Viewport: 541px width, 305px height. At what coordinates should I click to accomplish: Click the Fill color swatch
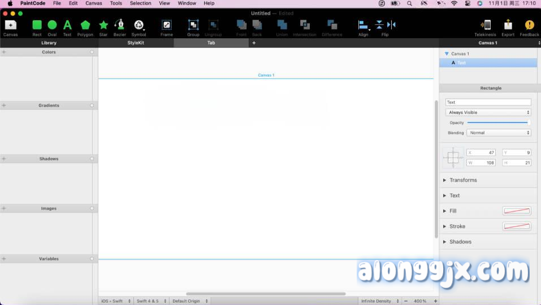(516, 211)
